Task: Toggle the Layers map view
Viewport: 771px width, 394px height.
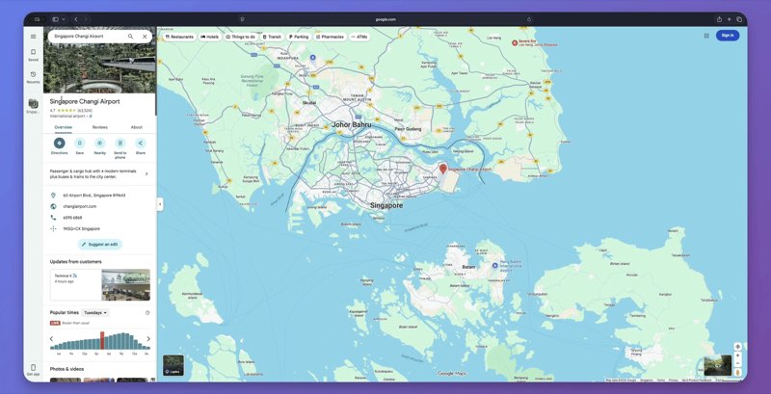Action: coord(173,365)
